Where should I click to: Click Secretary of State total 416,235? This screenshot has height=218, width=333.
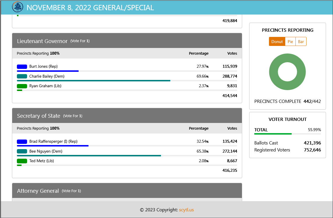[230, 170]
